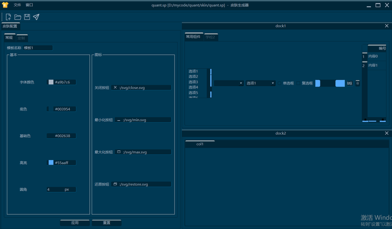Click the 编号 table header
The height and width of the screenshot is (229, 392).
377,48
